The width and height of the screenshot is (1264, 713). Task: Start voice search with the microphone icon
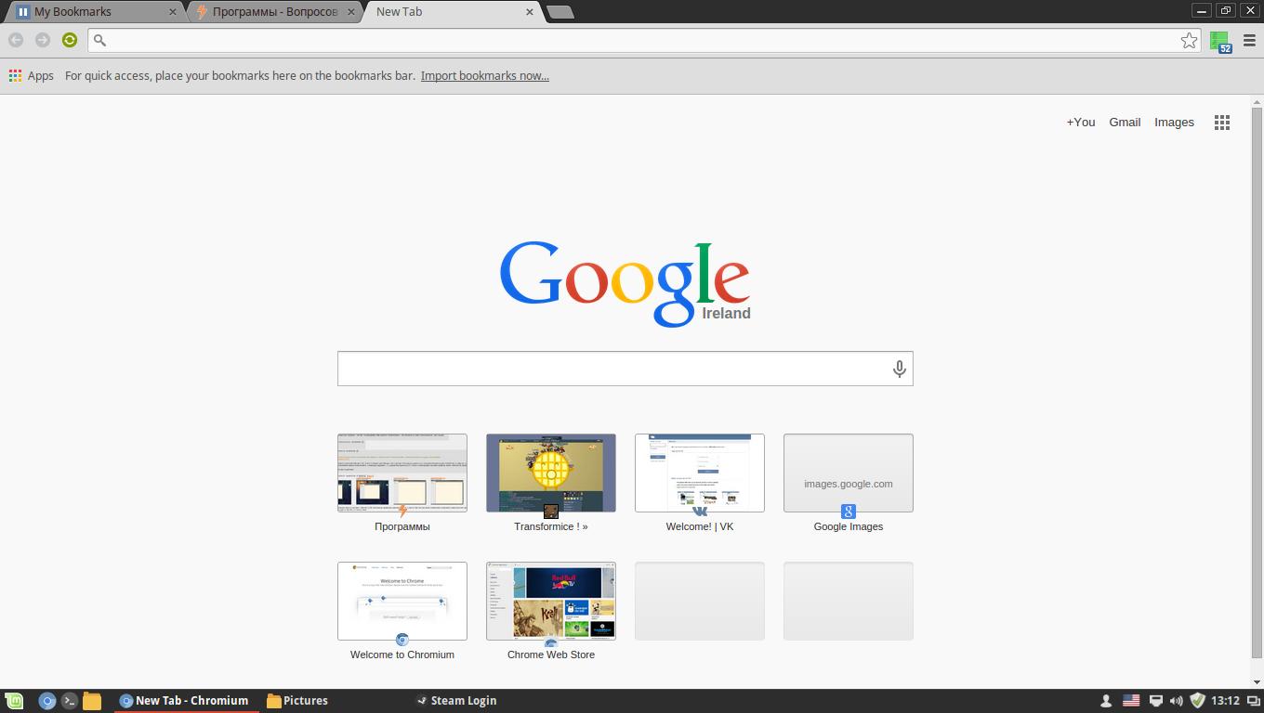point(899,369)
